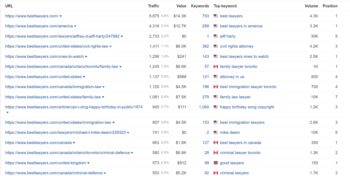Screen dimensions: 350x176
Task: Click the Canada flag next to 'criminal lawyer toronto'
Action: 216,153
